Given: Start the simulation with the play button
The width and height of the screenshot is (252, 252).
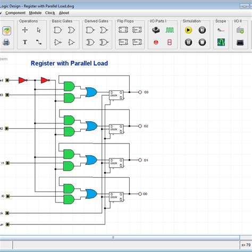Looking at the screenshot, I should 188,30.
